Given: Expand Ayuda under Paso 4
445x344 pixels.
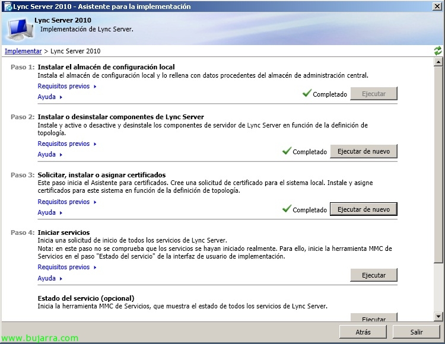Looking at the screenshot, I should pyautogui.click(x=50, y=279).
